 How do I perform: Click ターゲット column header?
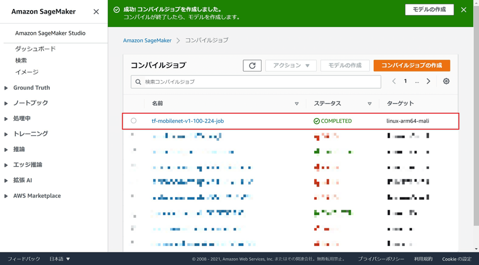[x=400, y=103]
